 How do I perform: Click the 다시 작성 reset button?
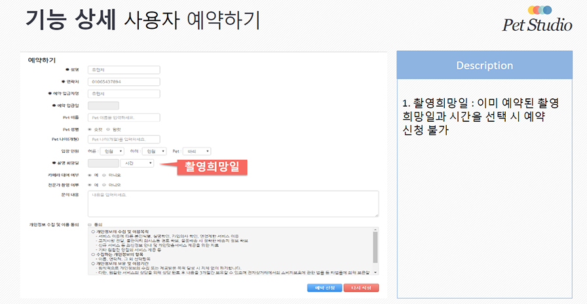point(361,288)
